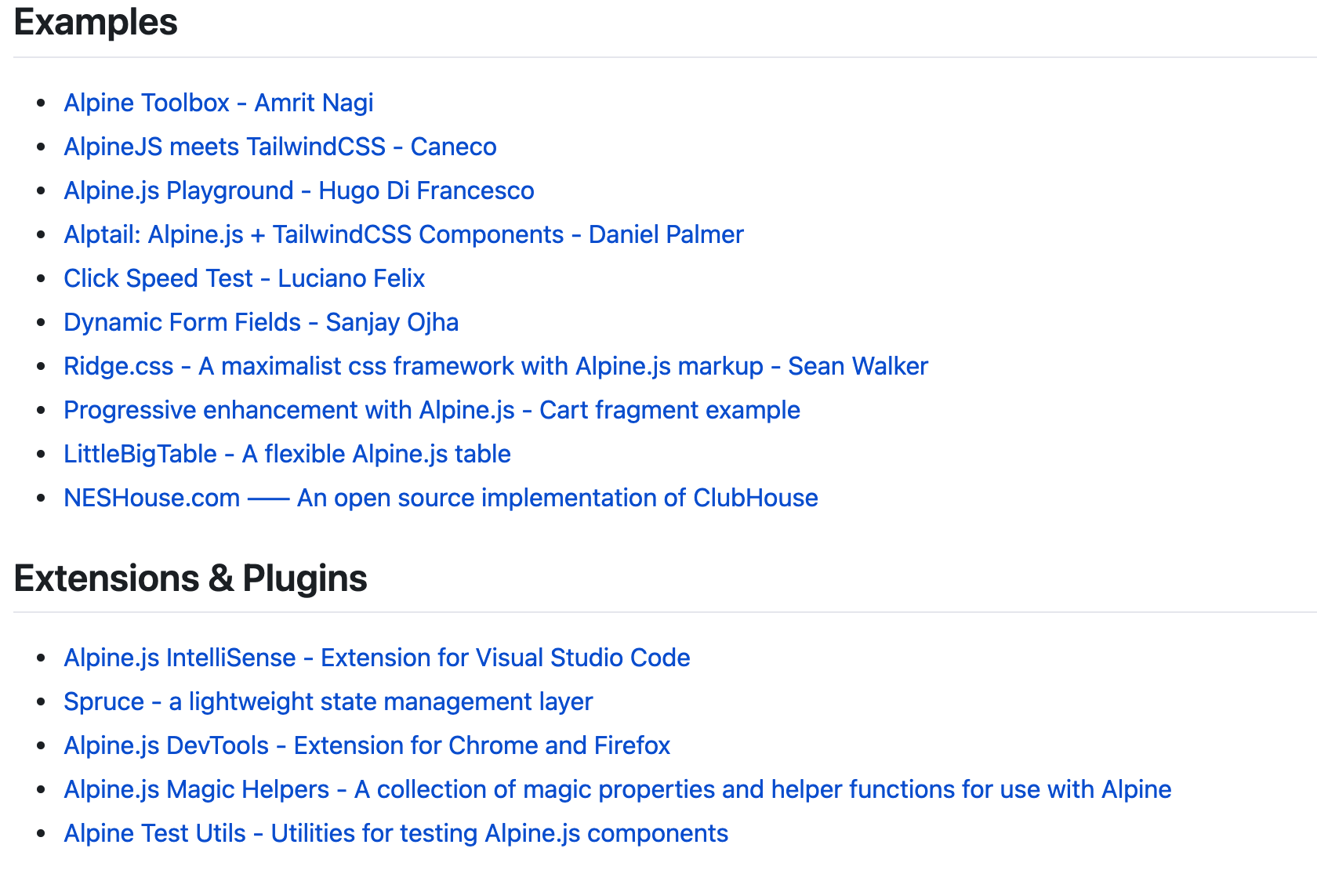1317x870 pixels.
Task: Open Progressive enhancement Cart fragment example link
Action: click(x=431, y=410)
